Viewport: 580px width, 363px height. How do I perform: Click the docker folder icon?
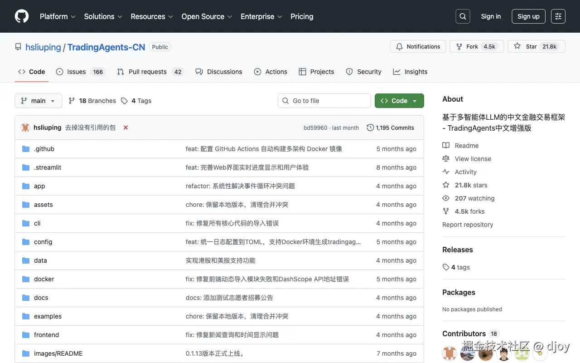coord(26,279)
